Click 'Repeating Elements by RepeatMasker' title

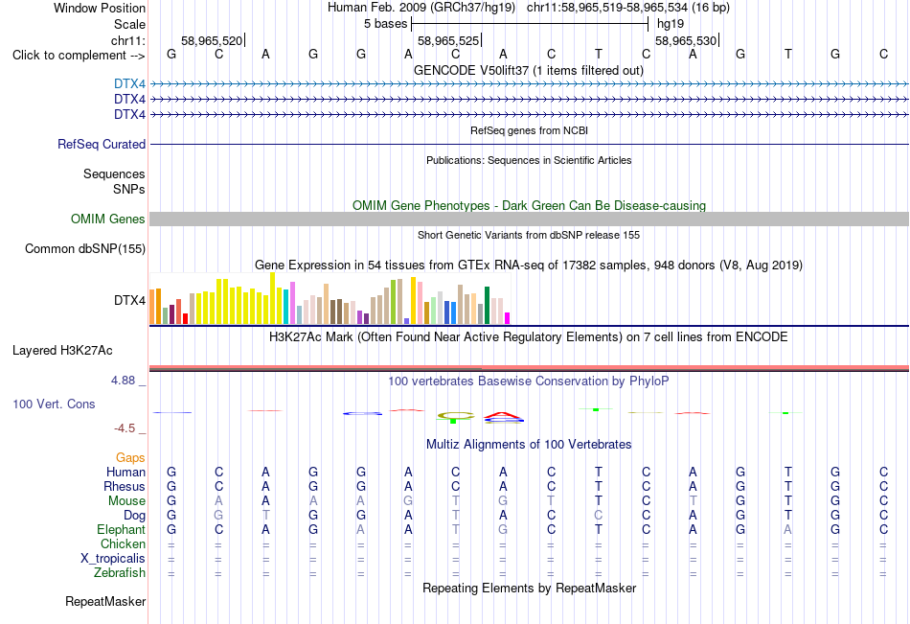530,588
